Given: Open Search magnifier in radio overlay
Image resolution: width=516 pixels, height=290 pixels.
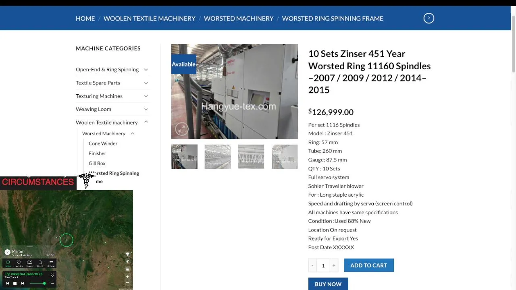Looking at the screenshot, I should (40, 263).
